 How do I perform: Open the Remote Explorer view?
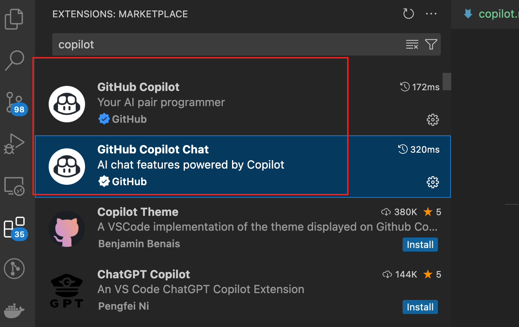point(14,186)
